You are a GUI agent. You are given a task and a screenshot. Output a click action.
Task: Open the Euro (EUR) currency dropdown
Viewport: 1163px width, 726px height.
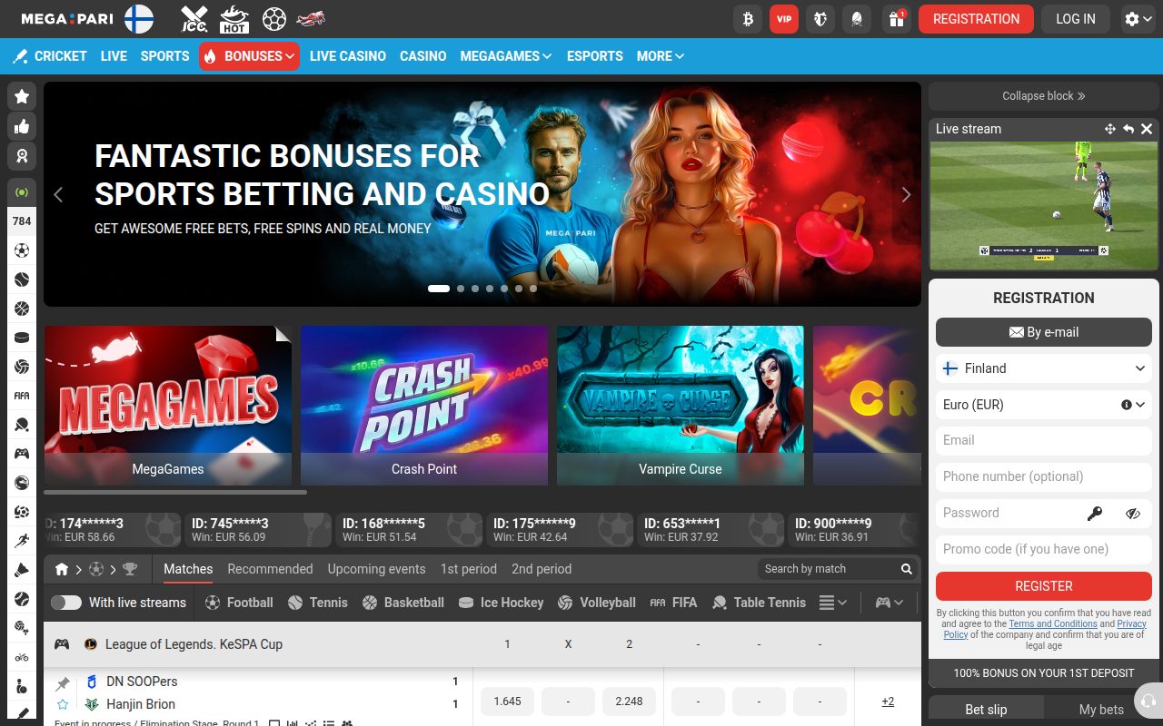tap(1044, 405)
